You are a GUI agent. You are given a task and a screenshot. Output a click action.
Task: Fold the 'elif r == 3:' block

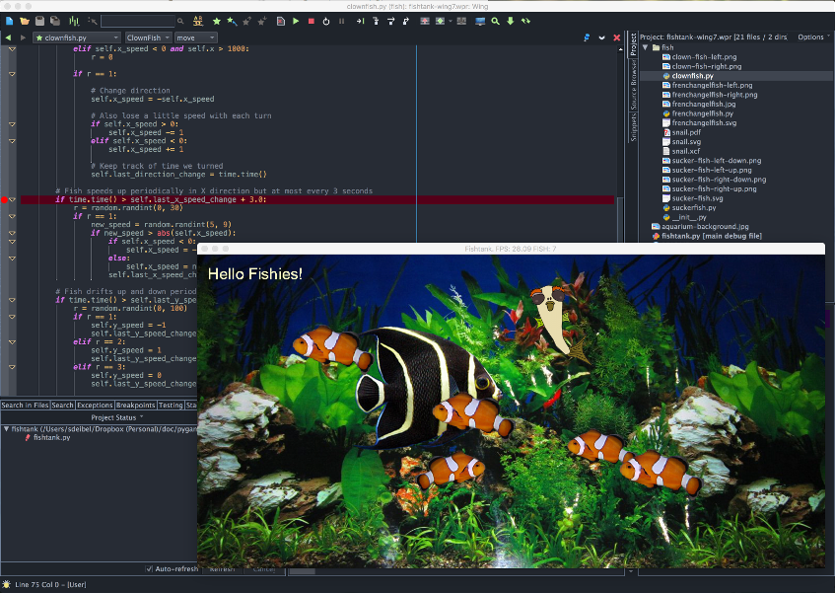click(x=12, y=367)
